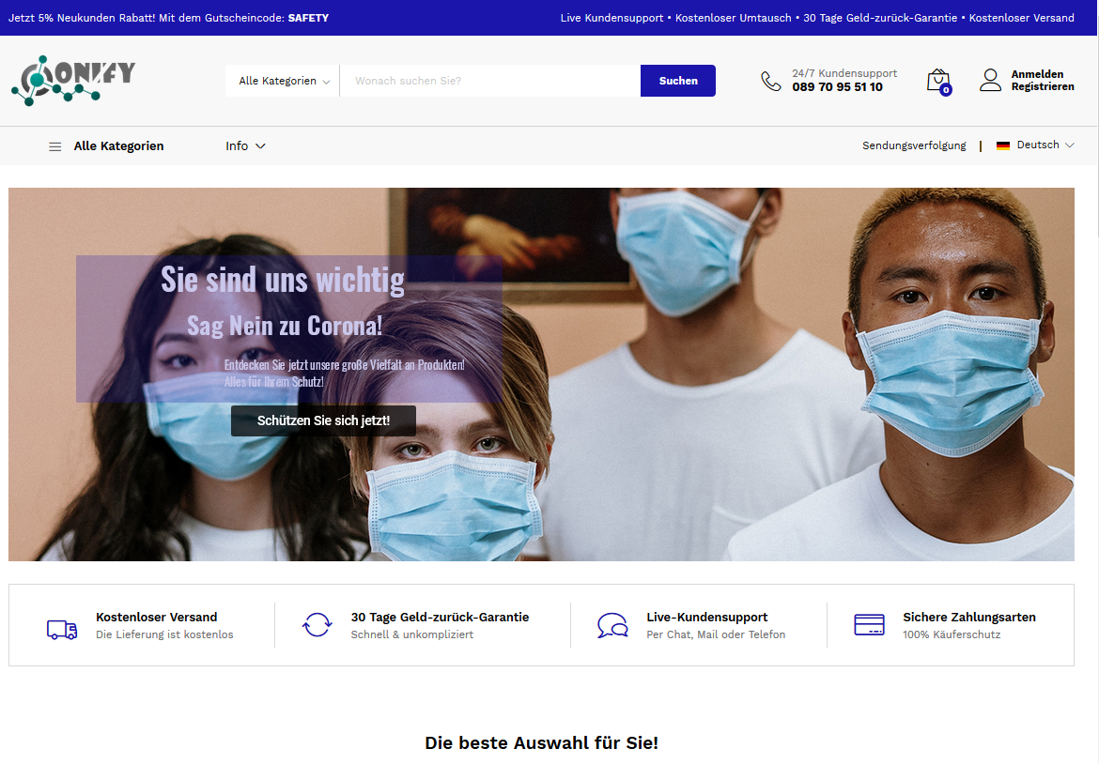The height and width of the screenshot is (764, 1099).
Task: Click Die Lieferung ist kostenlos text
Action: point(164,634)
